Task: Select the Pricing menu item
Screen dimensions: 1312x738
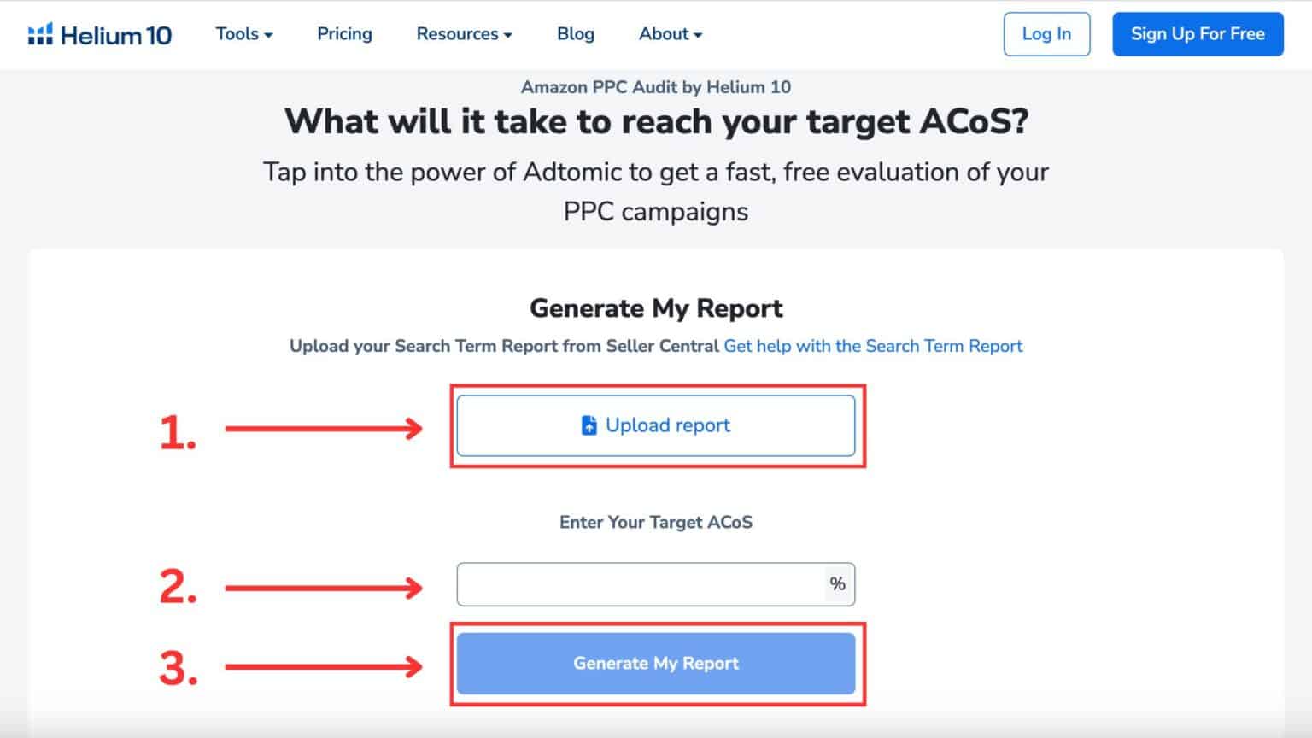Action: coord(344,34)
